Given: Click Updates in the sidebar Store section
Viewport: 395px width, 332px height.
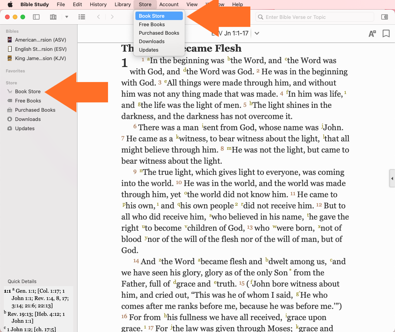Looking at the screenshot, I should (25, 128).
